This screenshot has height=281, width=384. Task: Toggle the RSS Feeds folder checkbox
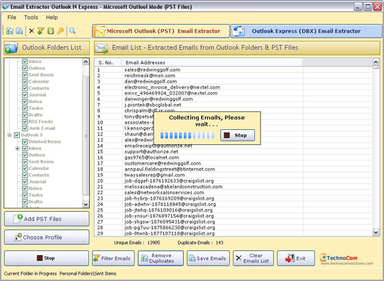[25, 122]
